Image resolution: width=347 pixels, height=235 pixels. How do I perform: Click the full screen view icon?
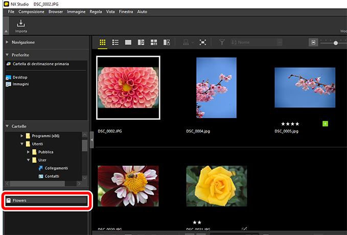point(202,42)
